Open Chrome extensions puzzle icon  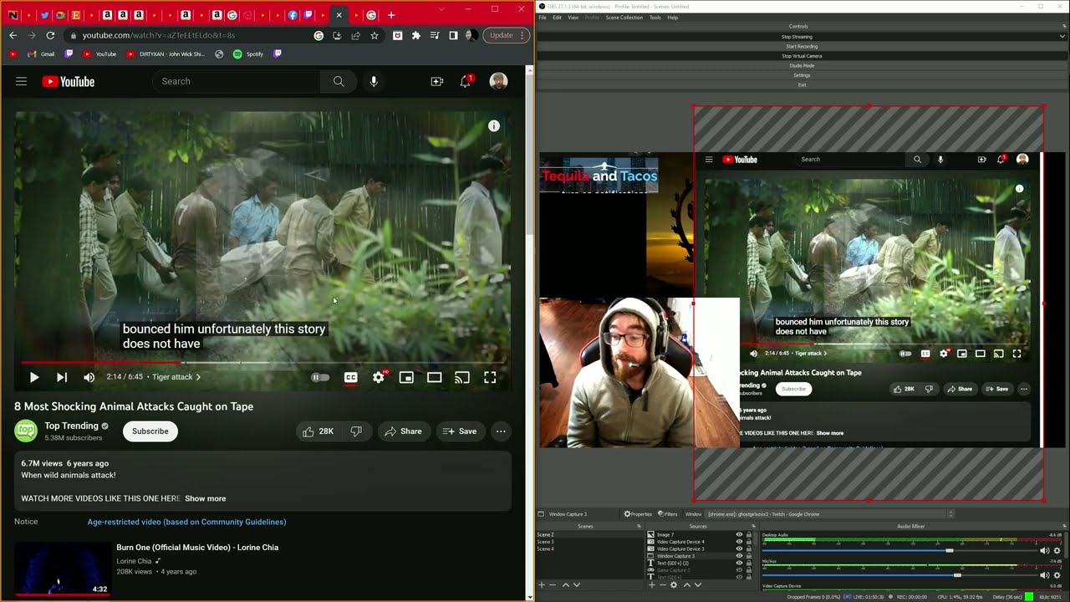(416, 35)
